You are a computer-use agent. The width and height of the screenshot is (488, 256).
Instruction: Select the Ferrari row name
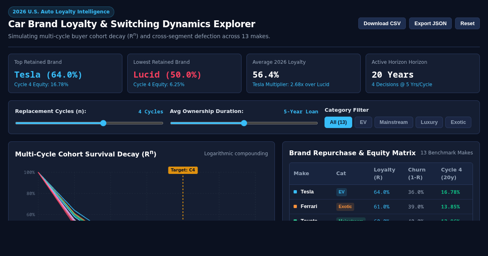click(x=309, y=206)
